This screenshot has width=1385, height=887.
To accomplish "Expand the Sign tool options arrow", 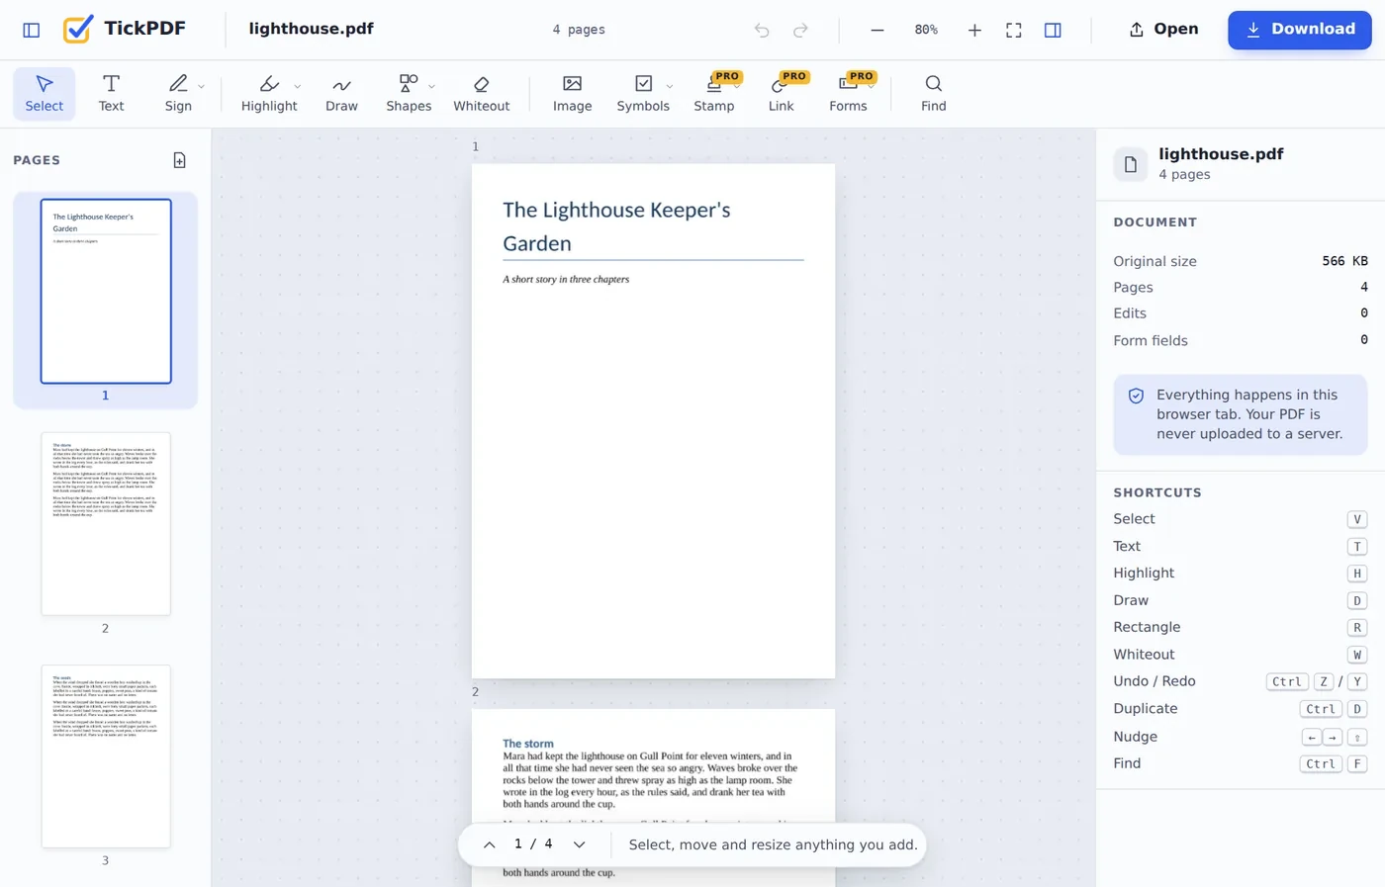I will click(201, 86).
